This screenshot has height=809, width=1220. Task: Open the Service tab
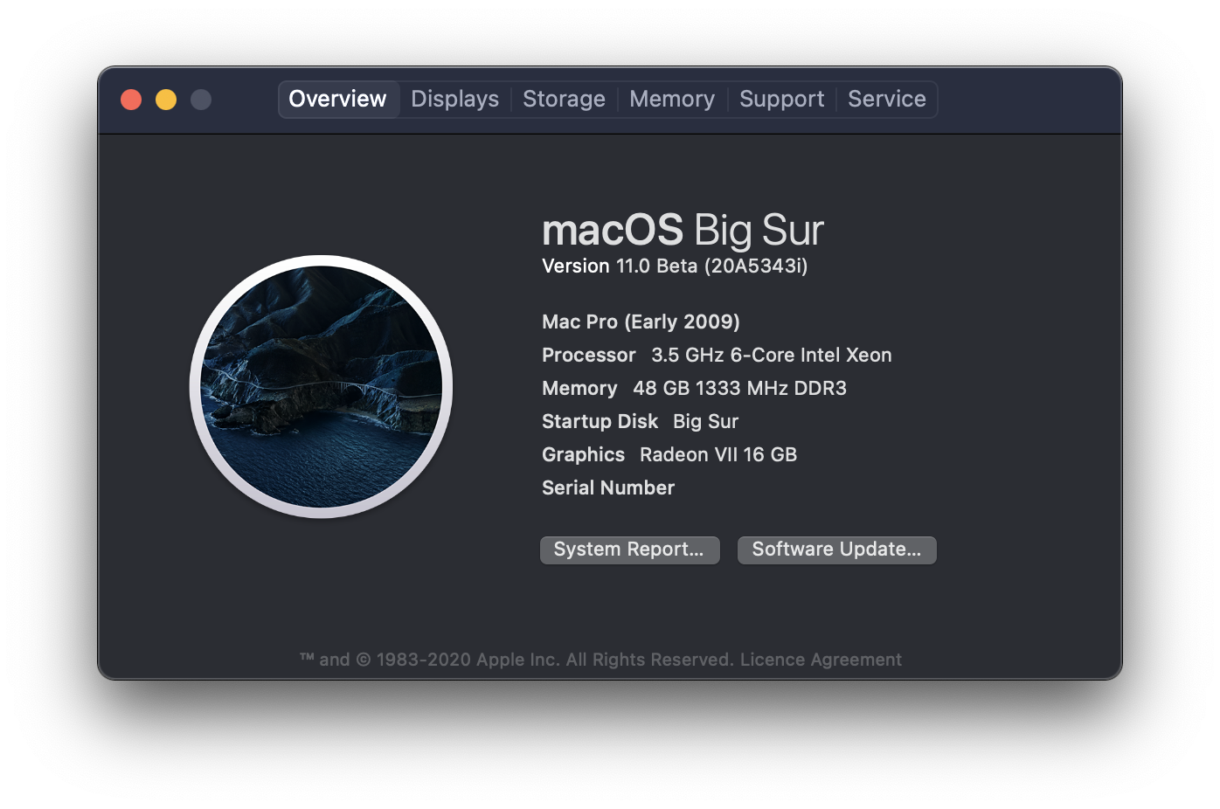886,99
